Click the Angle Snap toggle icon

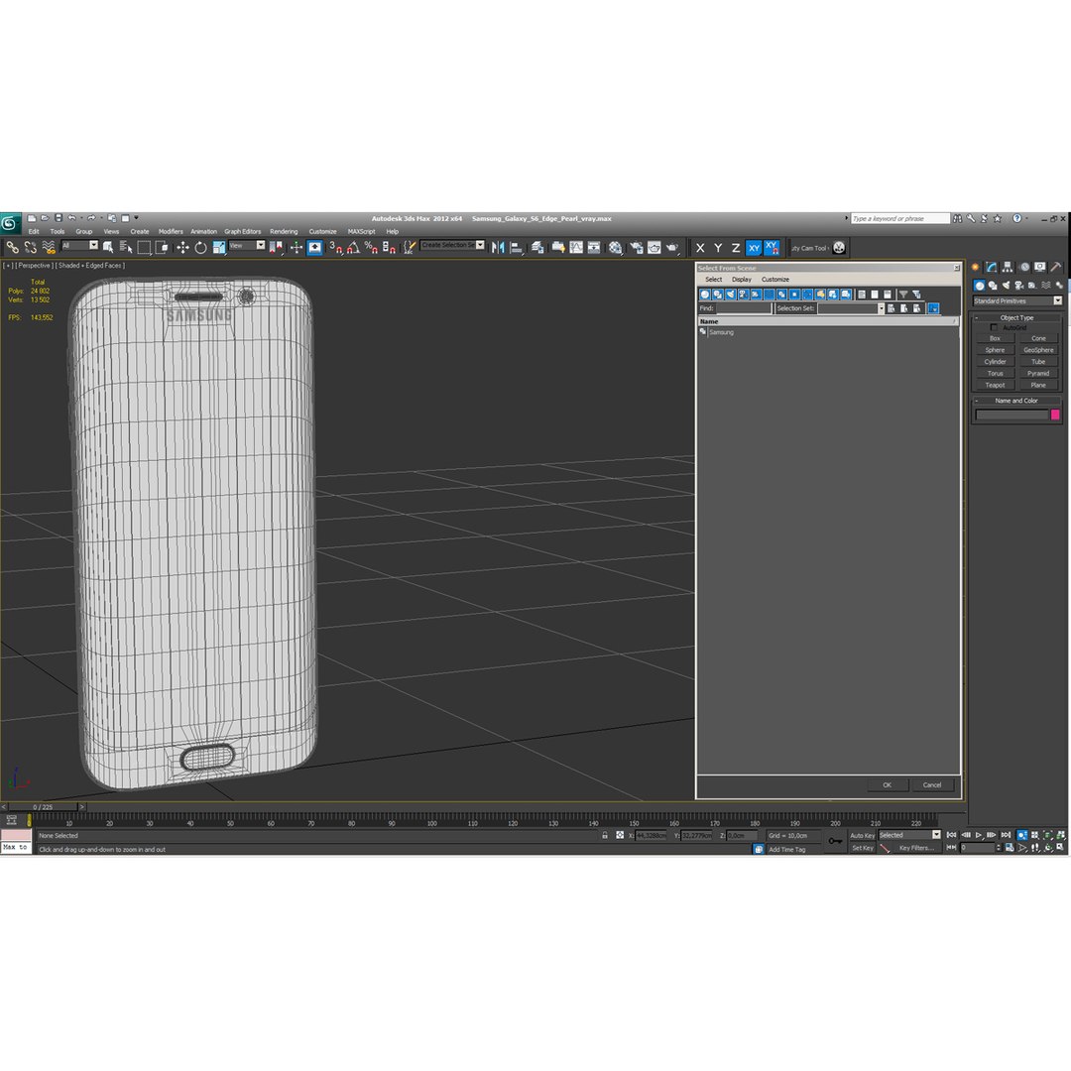point(353,247)
